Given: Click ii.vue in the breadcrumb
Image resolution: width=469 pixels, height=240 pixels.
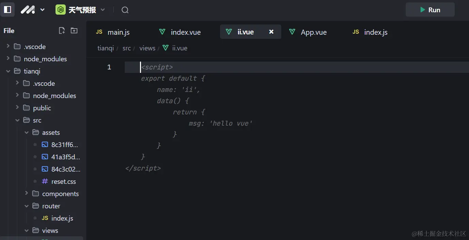Looking at the screenshot, I should (179, 48).
